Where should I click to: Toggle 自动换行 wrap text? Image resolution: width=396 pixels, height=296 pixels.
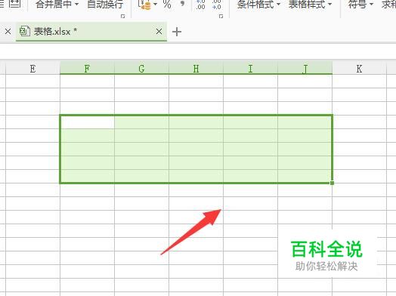[105, 4]
